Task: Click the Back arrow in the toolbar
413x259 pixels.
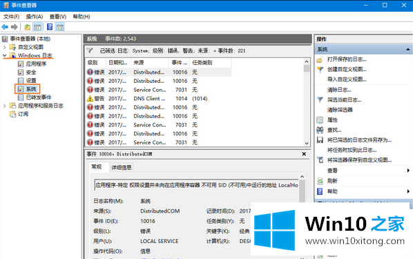Action: click(x=5, y=27)
